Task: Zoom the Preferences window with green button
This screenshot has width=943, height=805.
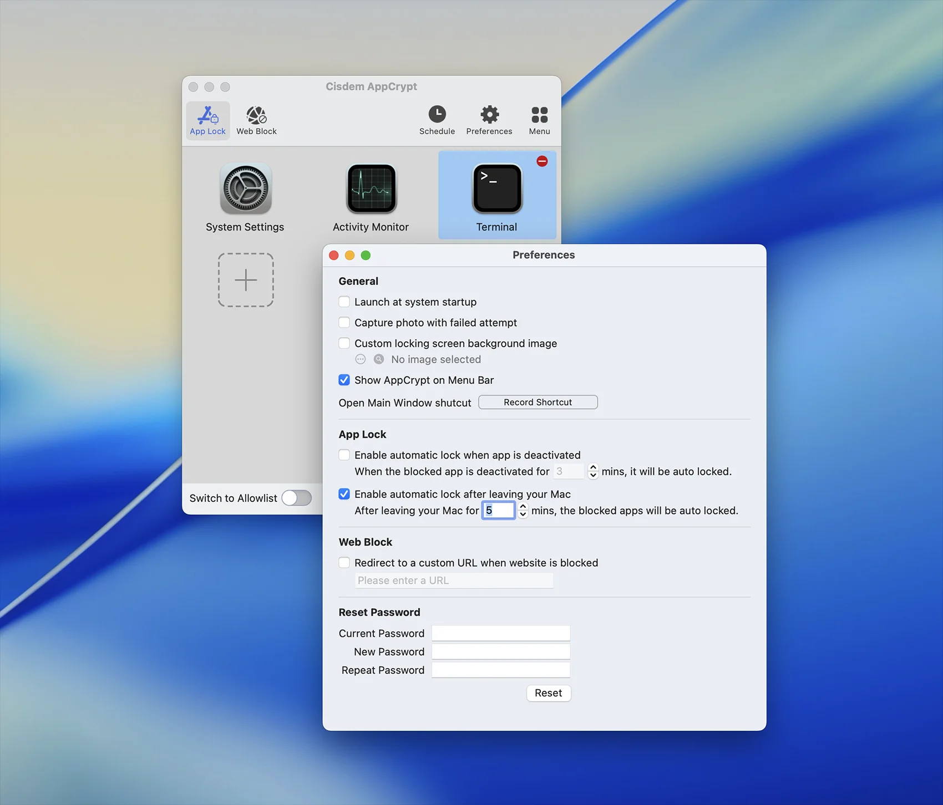Action: pyautogui.click(x=366, y=255)
